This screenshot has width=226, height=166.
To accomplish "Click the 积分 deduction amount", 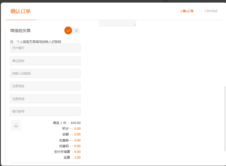I will point(77,129).
